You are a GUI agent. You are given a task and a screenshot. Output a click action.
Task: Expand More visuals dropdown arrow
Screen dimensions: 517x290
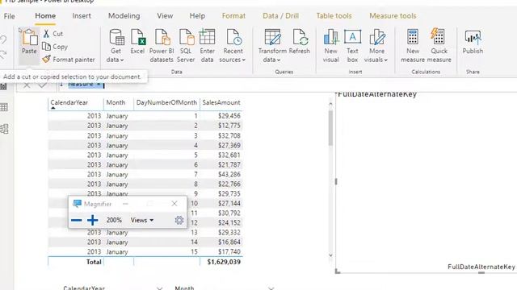click(386, 60)
